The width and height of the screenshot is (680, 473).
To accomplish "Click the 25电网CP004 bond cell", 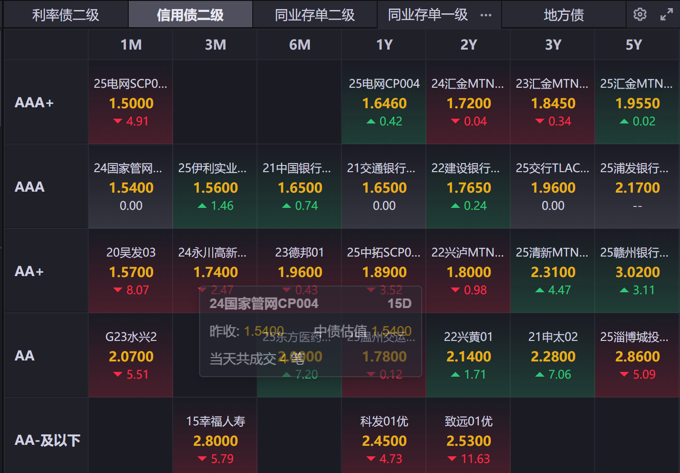I will [x=384, y=102].
